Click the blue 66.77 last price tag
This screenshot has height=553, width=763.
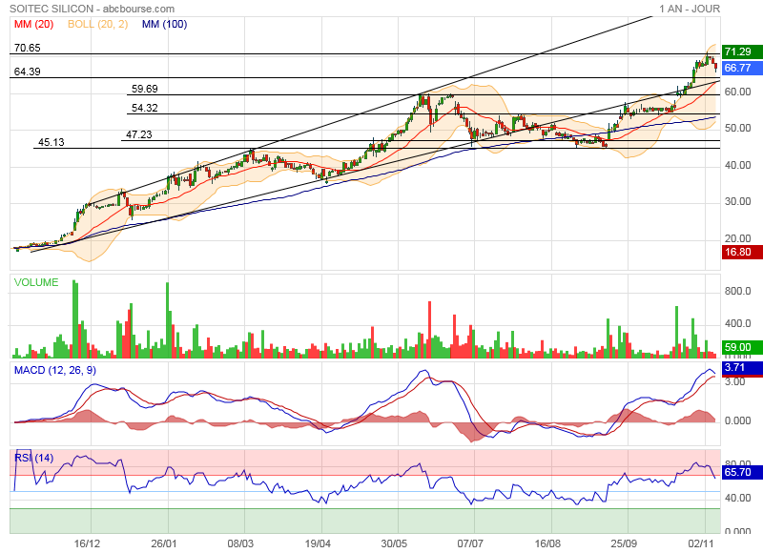point(742,68)
